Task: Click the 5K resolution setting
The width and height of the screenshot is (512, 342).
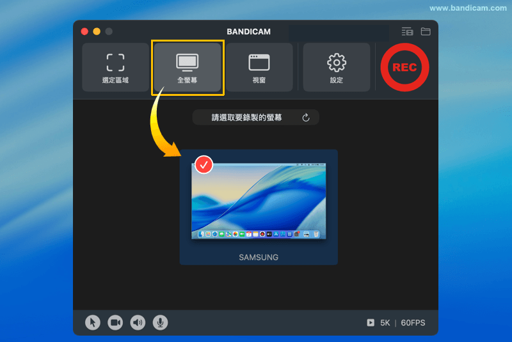Action: tap(385, 323)
